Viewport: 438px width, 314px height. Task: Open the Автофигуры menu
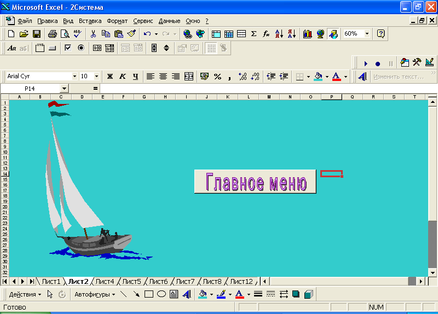[x=95, y=294]
